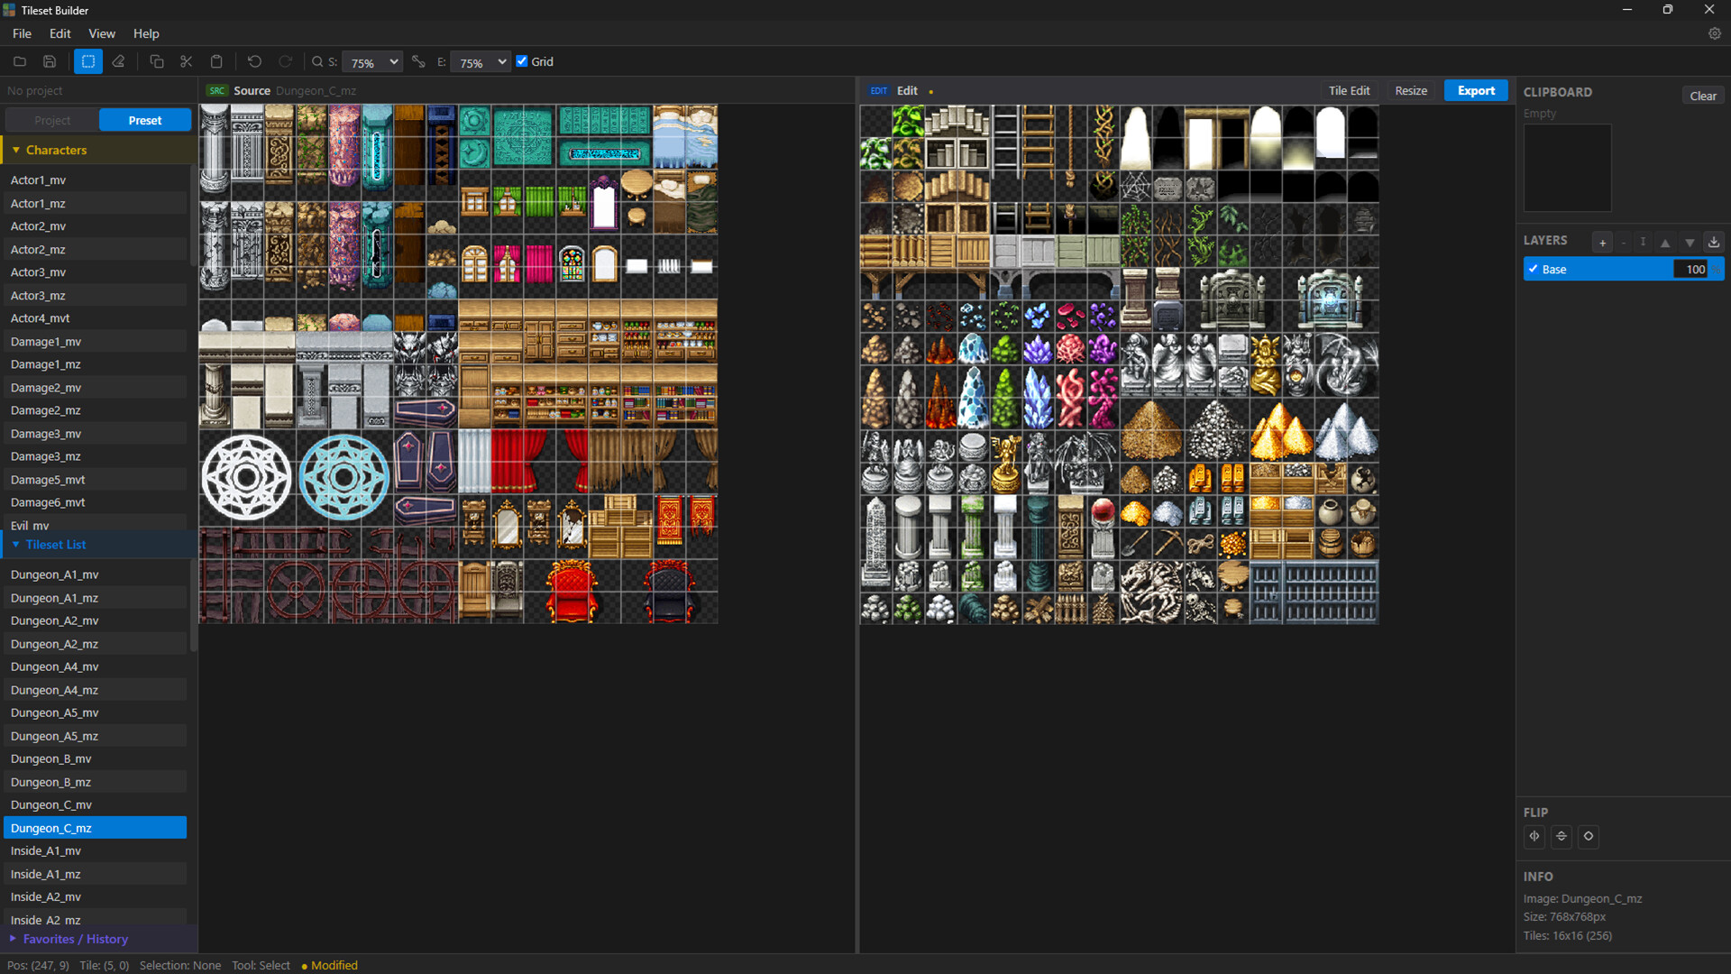Rename the layer with the text cursor icon
1731x974 pixels.
pos(1643,242)
